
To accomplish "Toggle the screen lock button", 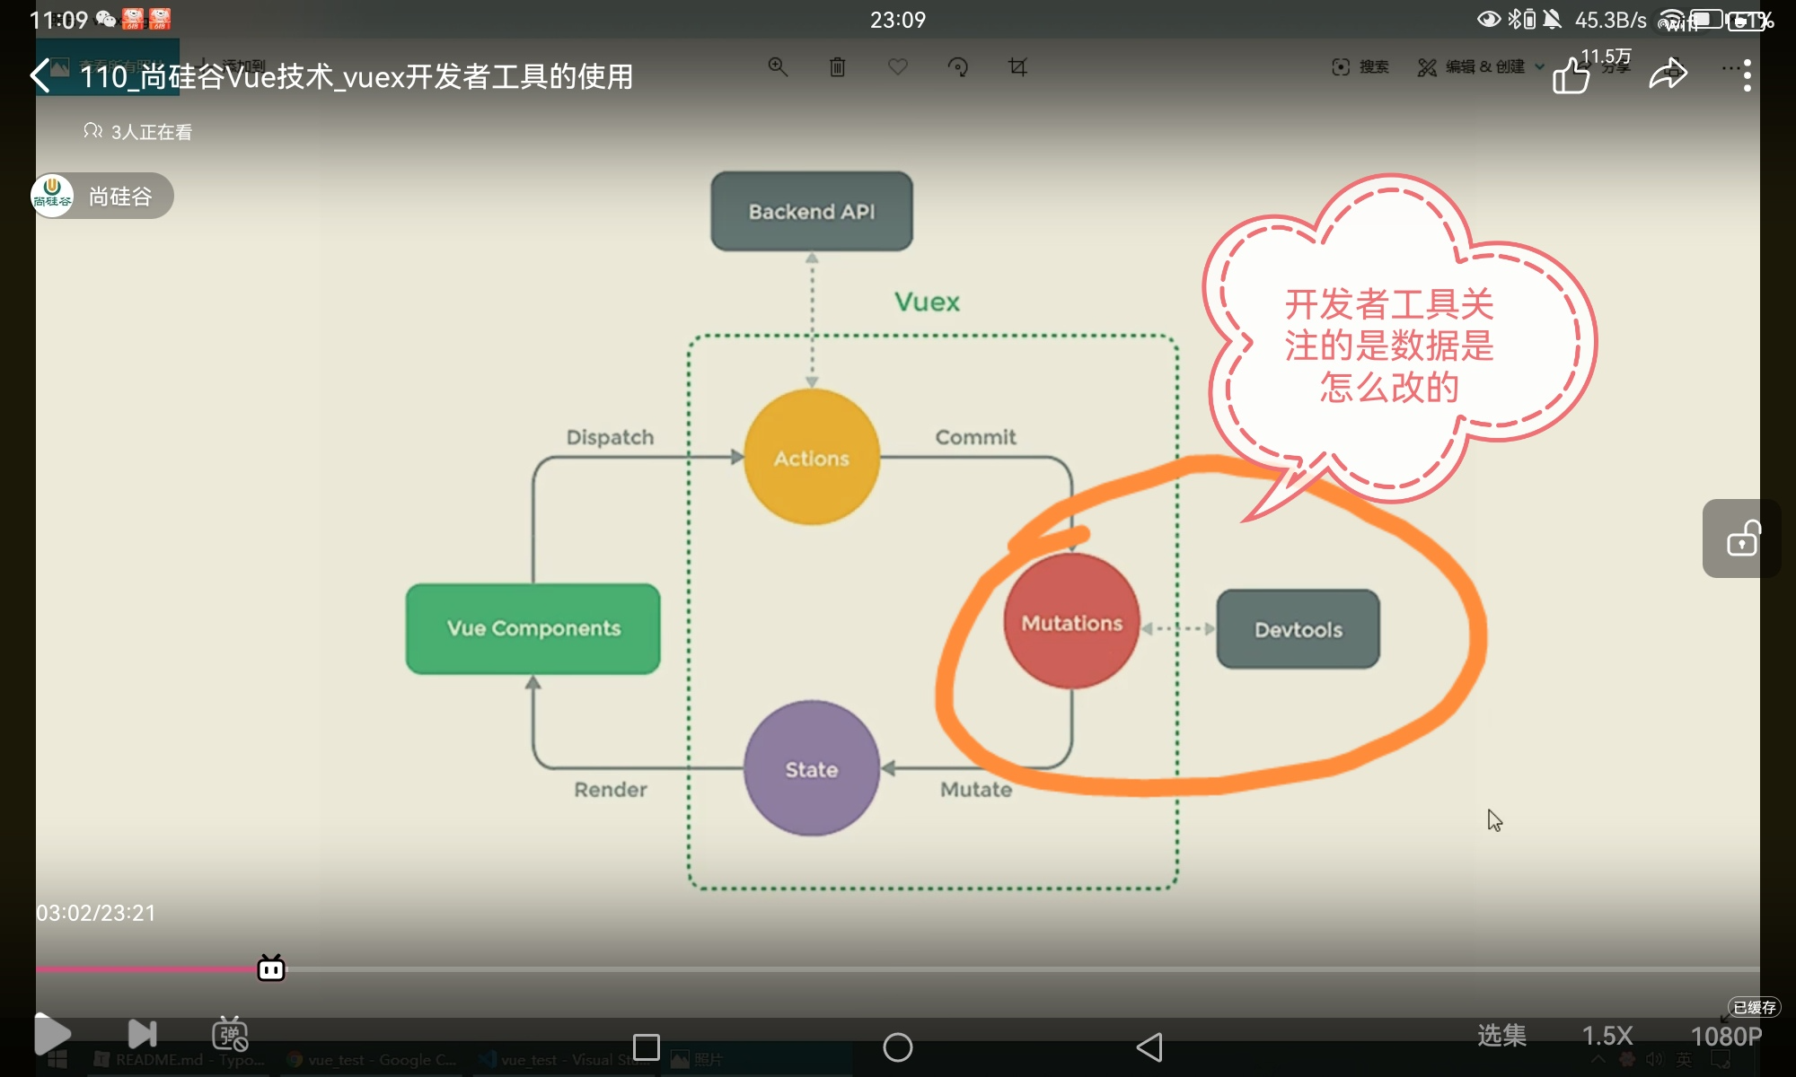I will tap(1742, 538).
